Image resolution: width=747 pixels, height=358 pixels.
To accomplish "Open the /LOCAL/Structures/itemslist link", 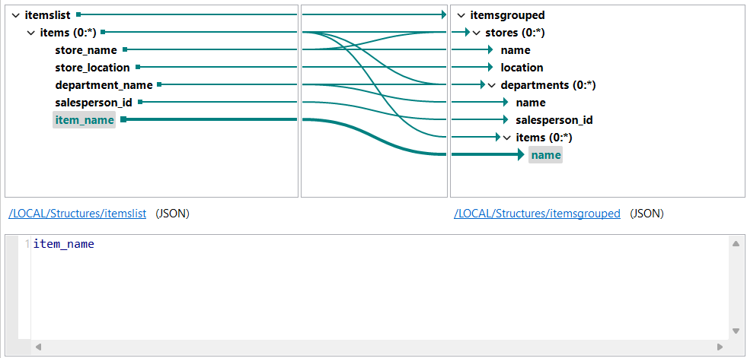I will click(77, 214).
